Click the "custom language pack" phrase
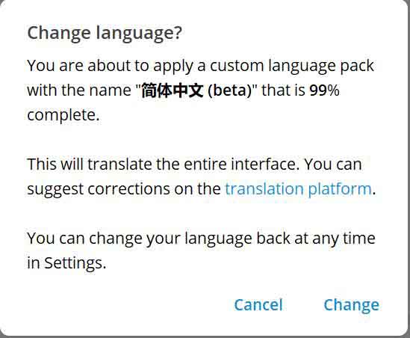The height and width of the screenshot is (338, 410). tap(292, 66)
